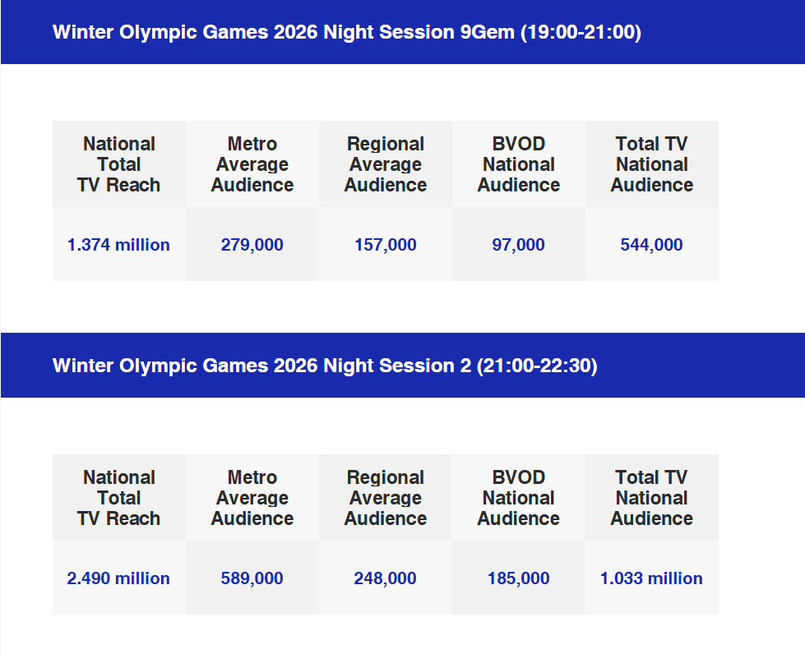
Task: Click the 248,000 regional audience value
Action: [385, 578]
